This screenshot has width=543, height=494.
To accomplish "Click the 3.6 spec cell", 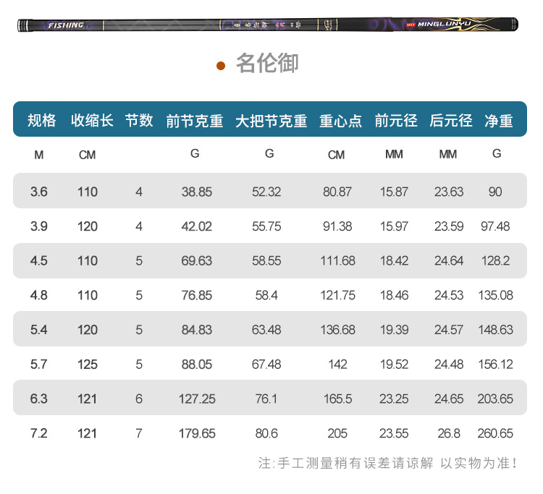I will click(39, 192).
